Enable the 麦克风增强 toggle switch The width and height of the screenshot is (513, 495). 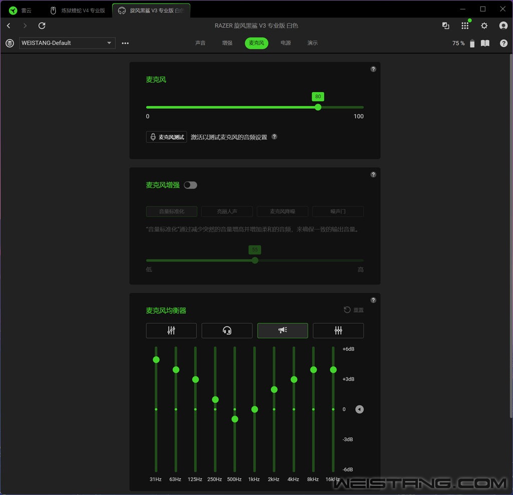click(x=190, y=185)
